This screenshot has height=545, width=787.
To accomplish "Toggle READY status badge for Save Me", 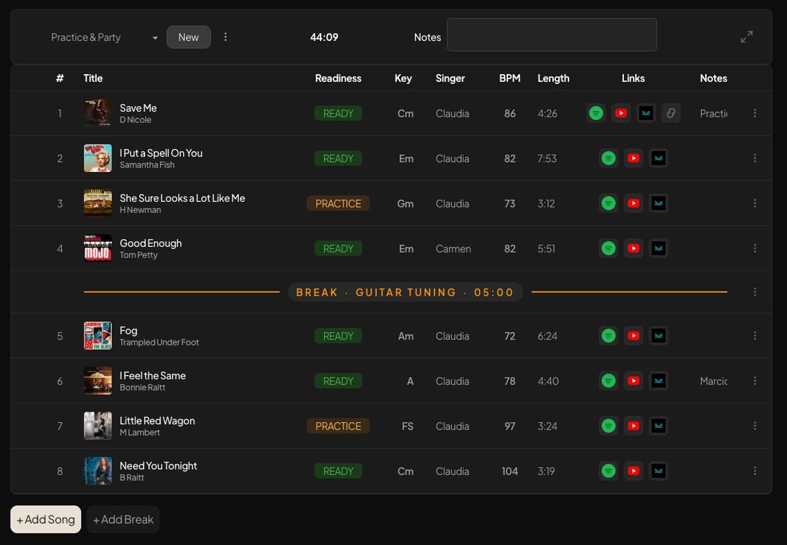I will click(x=338, y=113).
